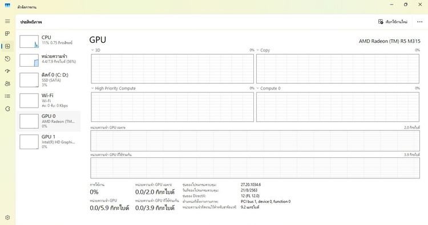Open the Startup apps page icon
This screenshot has height=225, width=428.
pyautogui.click(x=7, y=71)
